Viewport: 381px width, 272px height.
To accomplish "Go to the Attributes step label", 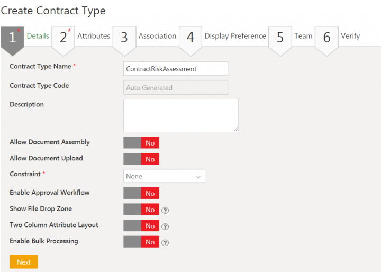I will 94,36.
